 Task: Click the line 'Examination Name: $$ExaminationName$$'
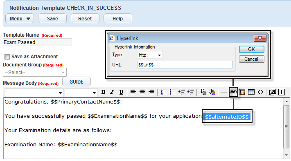(61, 145)
